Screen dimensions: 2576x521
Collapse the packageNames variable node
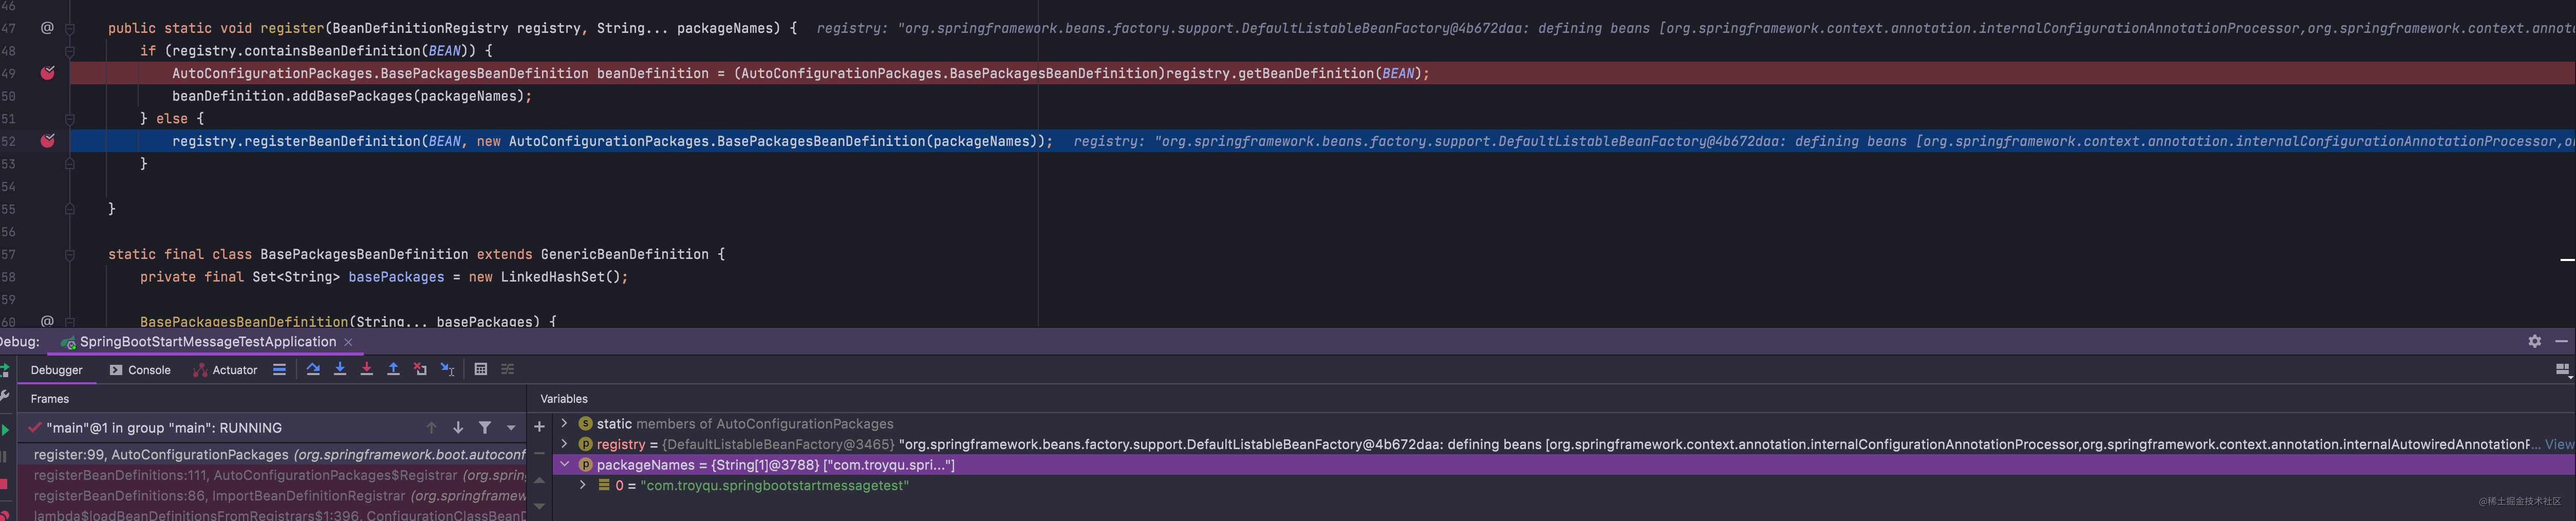point(565,464)
